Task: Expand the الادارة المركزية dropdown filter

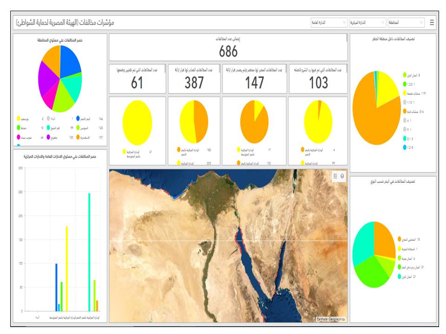Action: pos(367,22)
